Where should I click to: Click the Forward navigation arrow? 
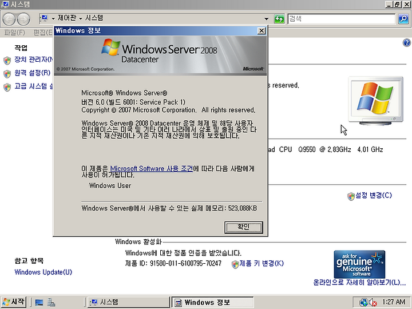pos(23,19)
